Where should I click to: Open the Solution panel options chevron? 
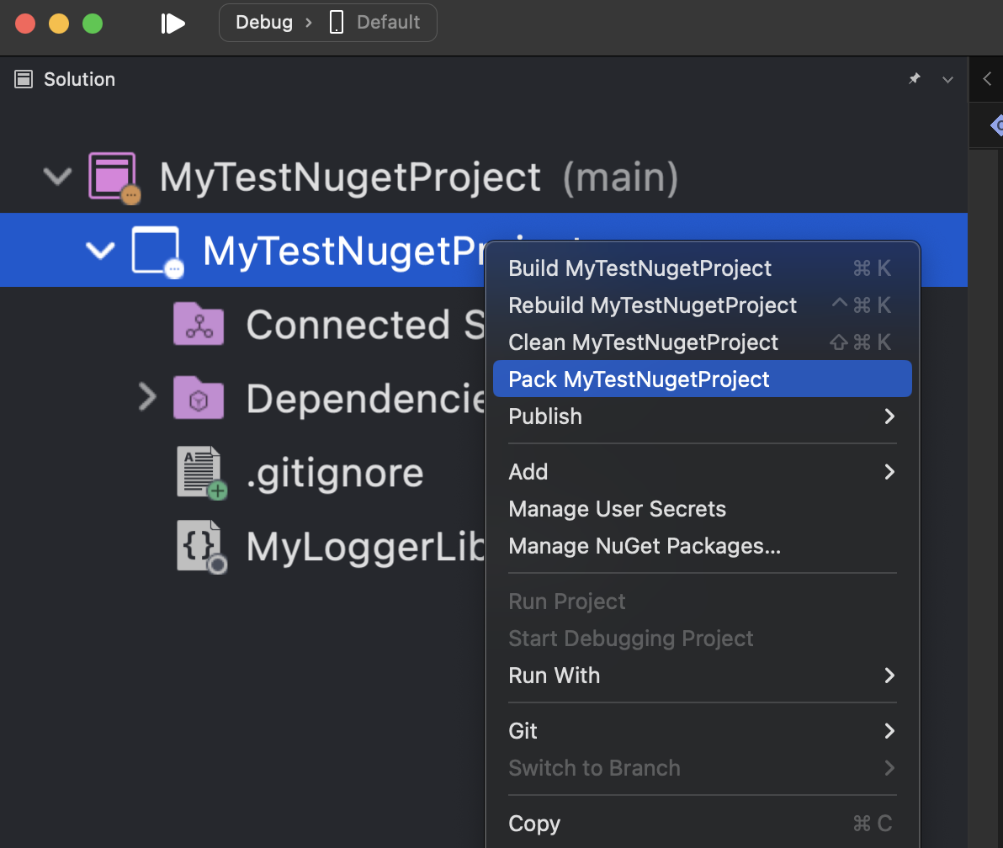pos(948,80)
